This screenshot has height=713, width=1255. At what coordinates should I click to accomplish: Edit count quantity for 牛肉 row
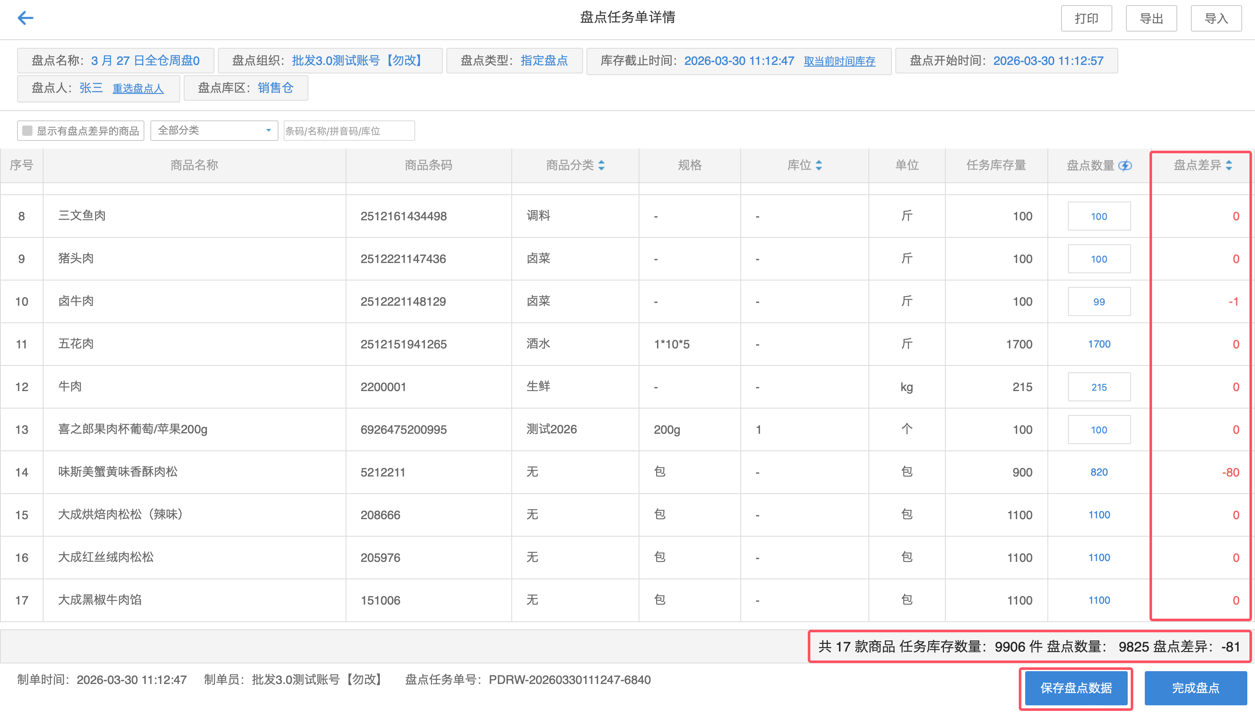(1099, 387)
